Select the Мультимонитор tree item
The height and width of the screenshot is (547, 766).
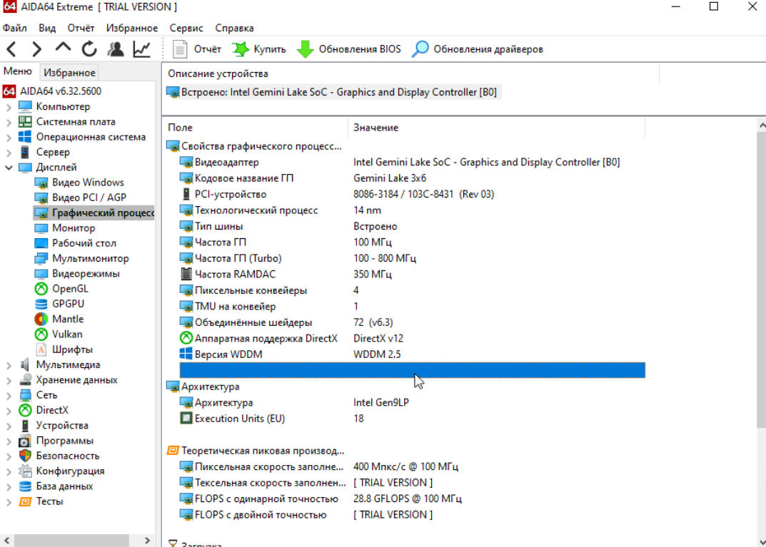tap(91, 258)
